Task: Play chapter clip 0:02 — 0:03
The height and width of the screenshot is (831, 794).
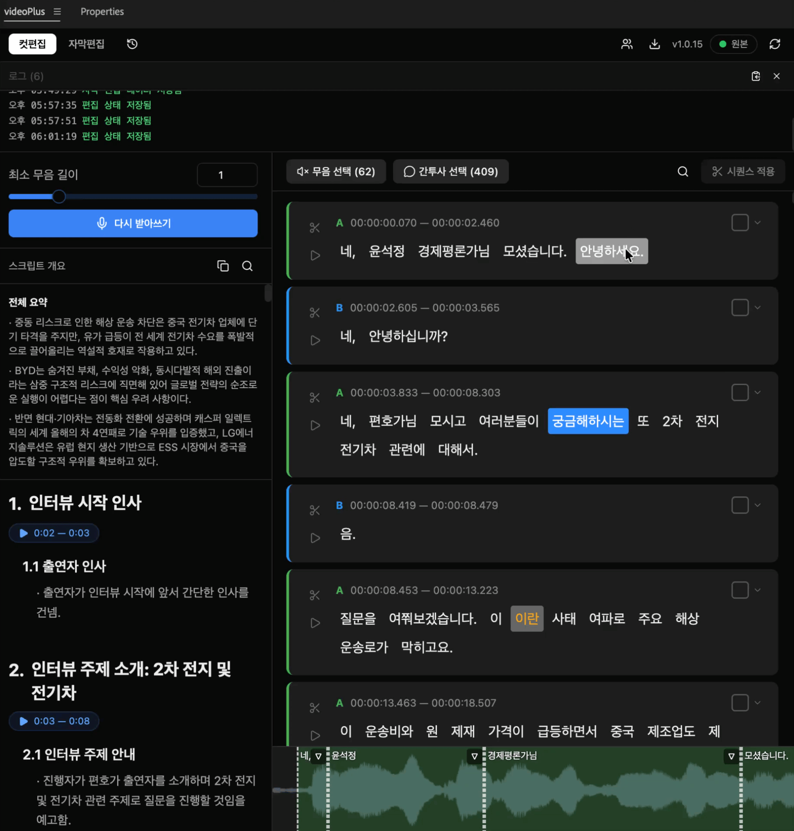Action: 54,533
